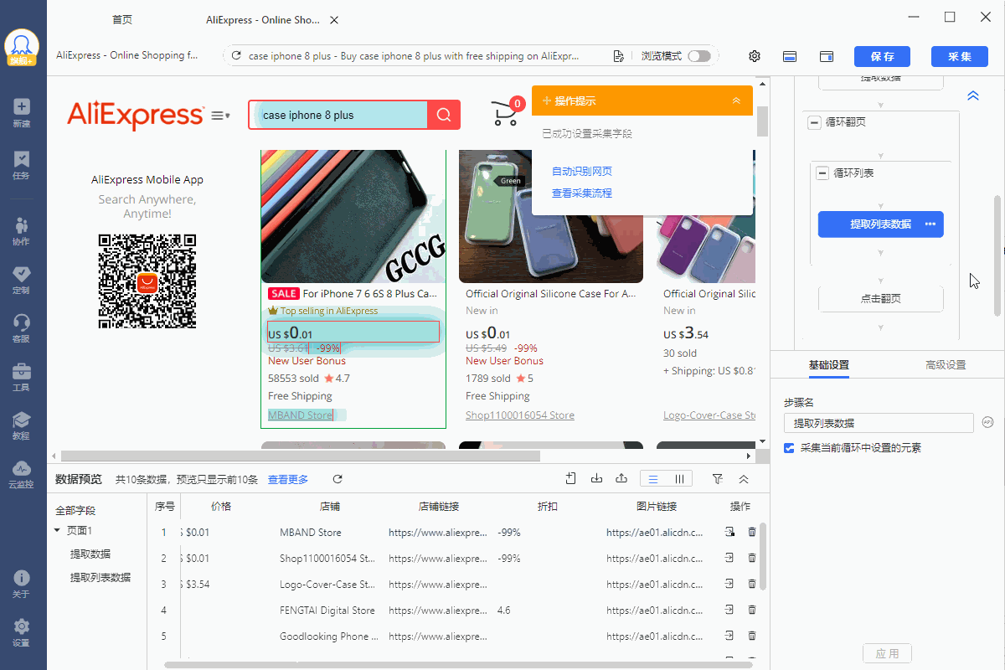Switch to the 高级设置 tab

pos(946,365)
